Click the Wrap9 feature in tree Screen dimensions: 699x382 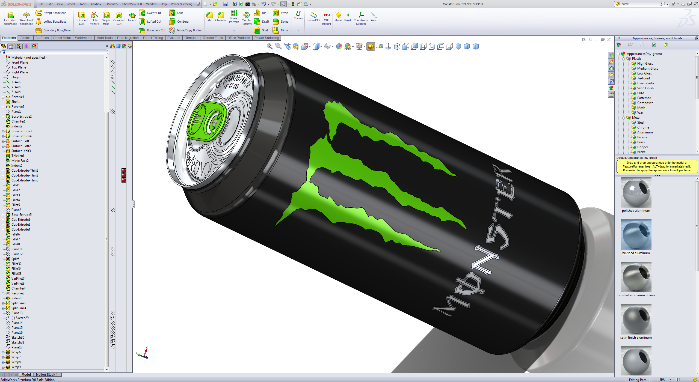pos(13,367)
